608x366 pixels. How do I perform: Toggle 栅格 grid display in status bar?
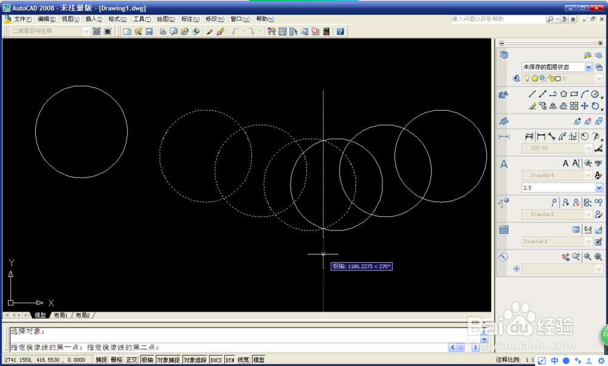pyautogui.click(x=116, y=360)
